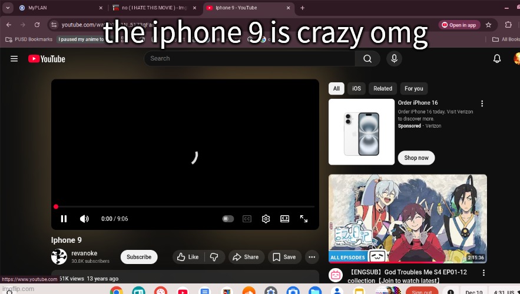Subscribe to revanoke channel
520x294 pixels.
click(139, 257)
